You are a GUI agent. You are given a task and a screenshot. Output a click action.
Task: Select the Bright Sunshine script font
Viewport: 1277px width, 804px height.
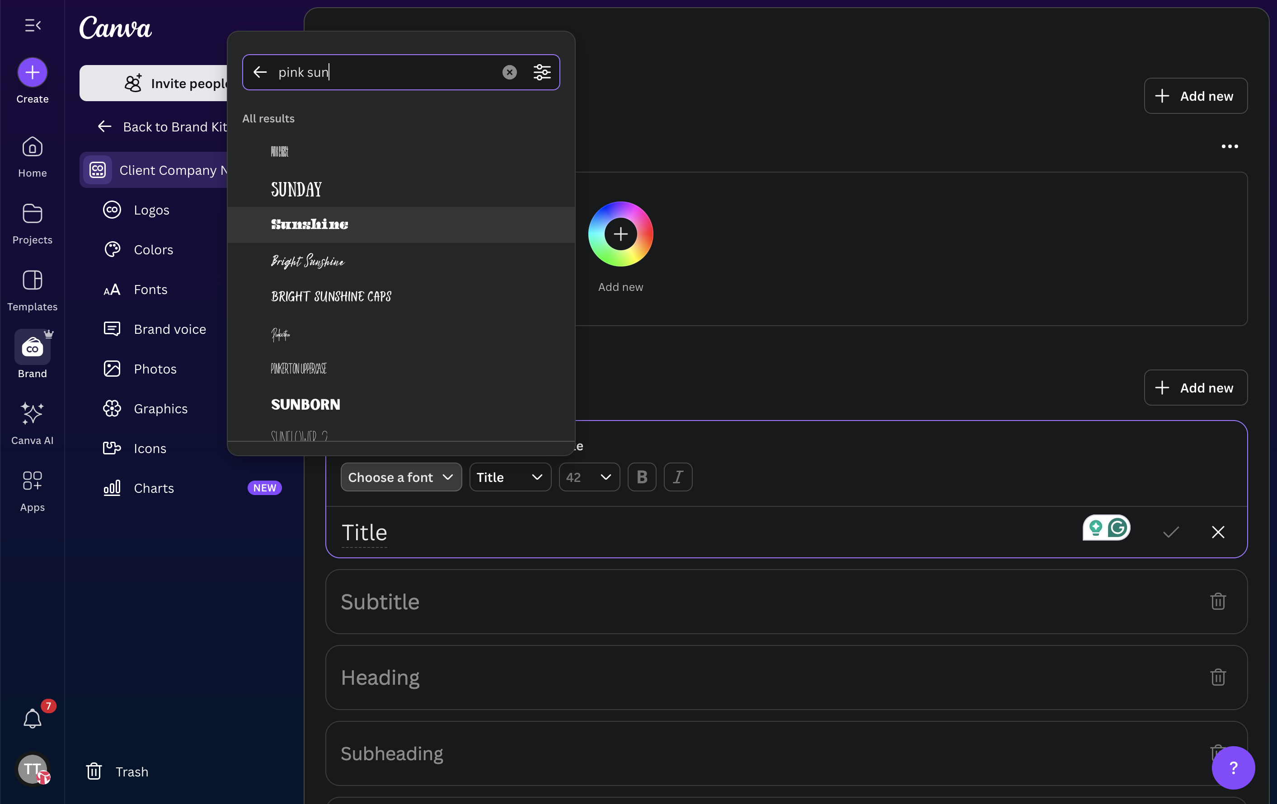pyautogui.click(x=401, y=261)
